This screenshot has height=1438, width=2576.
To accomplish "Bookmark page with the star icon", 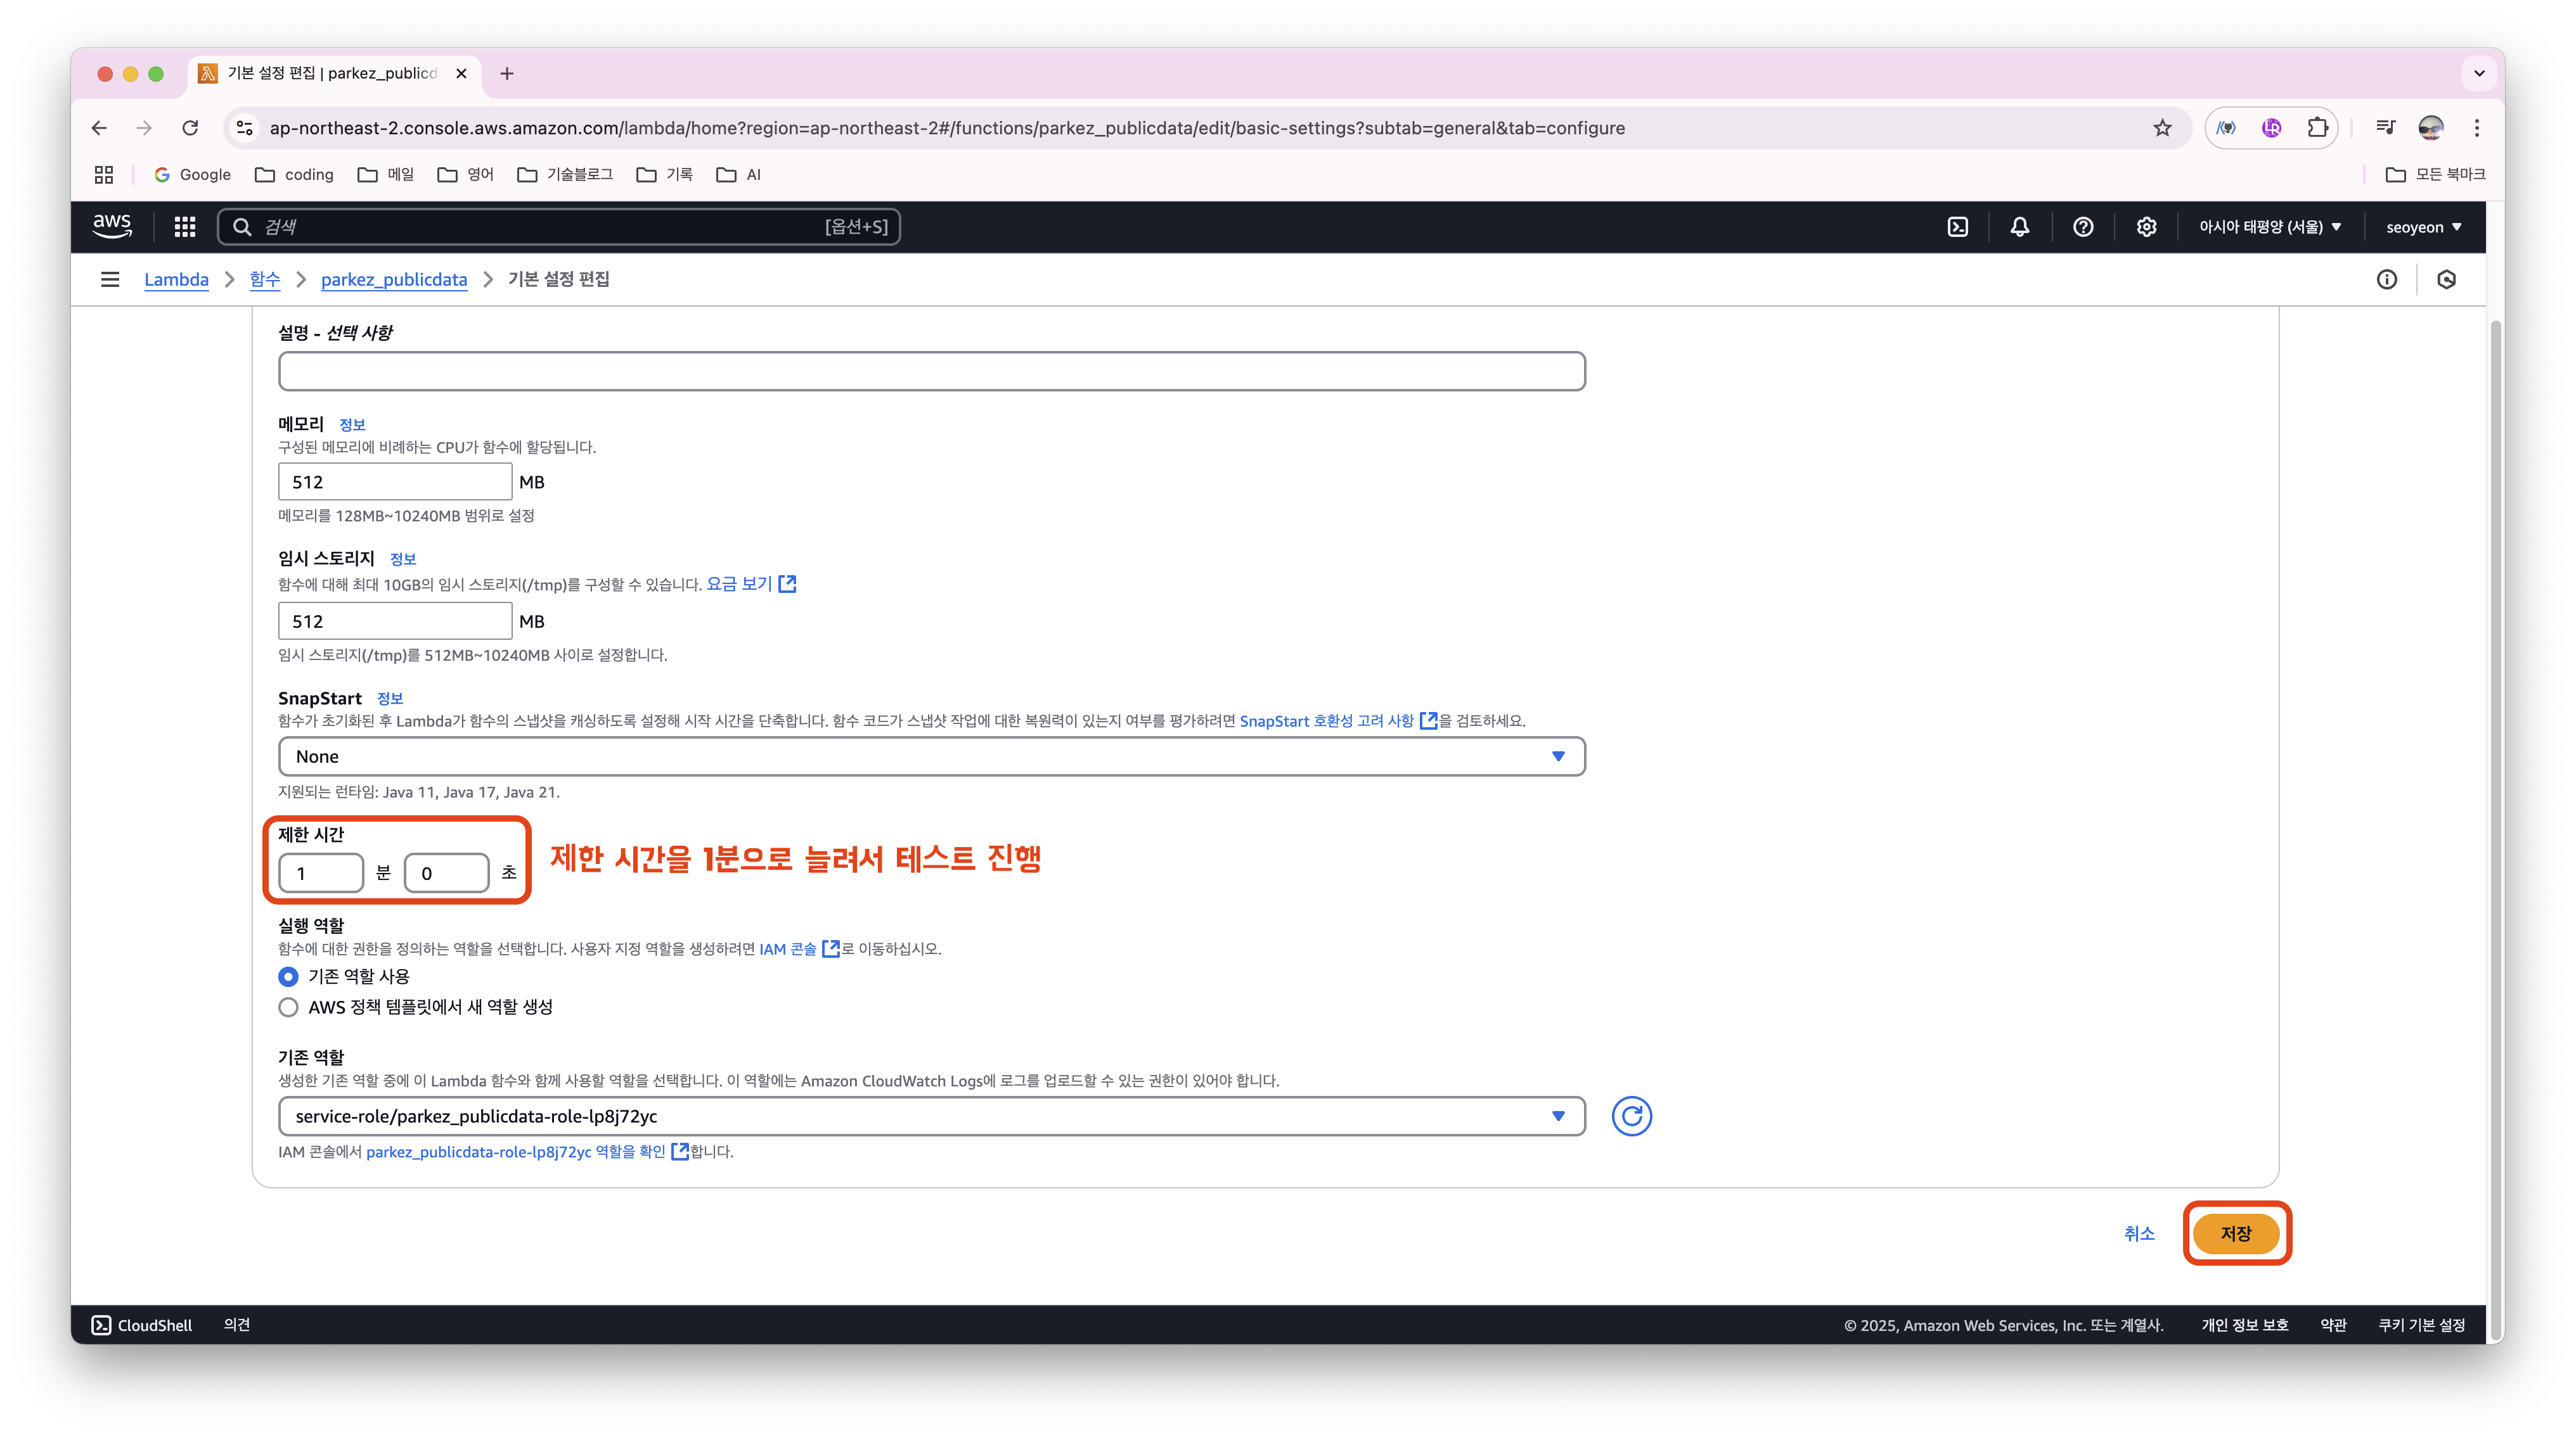I will [x=2162, y=128].
